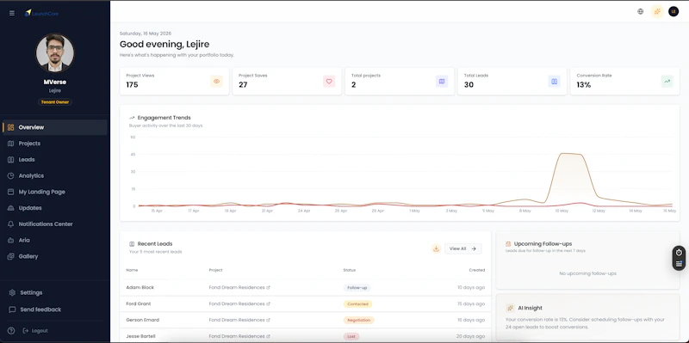Click the Contacted status badge
Image resolution: width=689 pixels, height=343 pixels.
357,304
